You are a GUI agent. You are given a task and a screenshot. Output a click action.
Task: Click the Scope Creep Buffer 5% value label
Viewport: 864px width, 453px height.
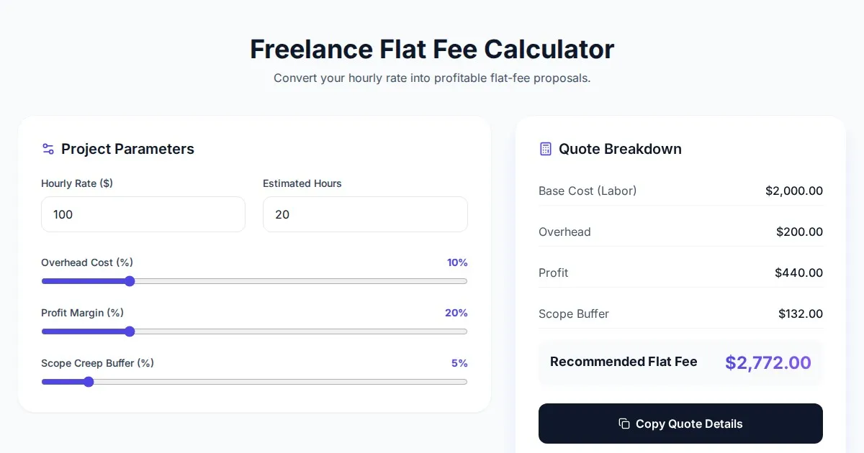coord(459,363)
